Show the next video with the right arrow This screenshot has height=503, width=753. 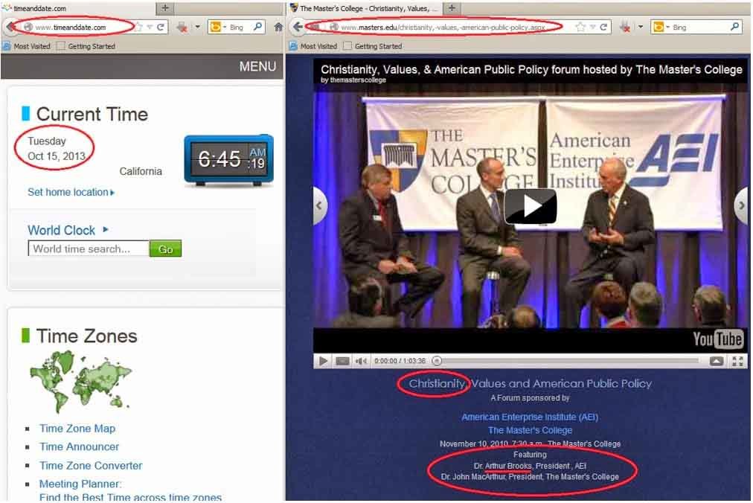(741, 206)
